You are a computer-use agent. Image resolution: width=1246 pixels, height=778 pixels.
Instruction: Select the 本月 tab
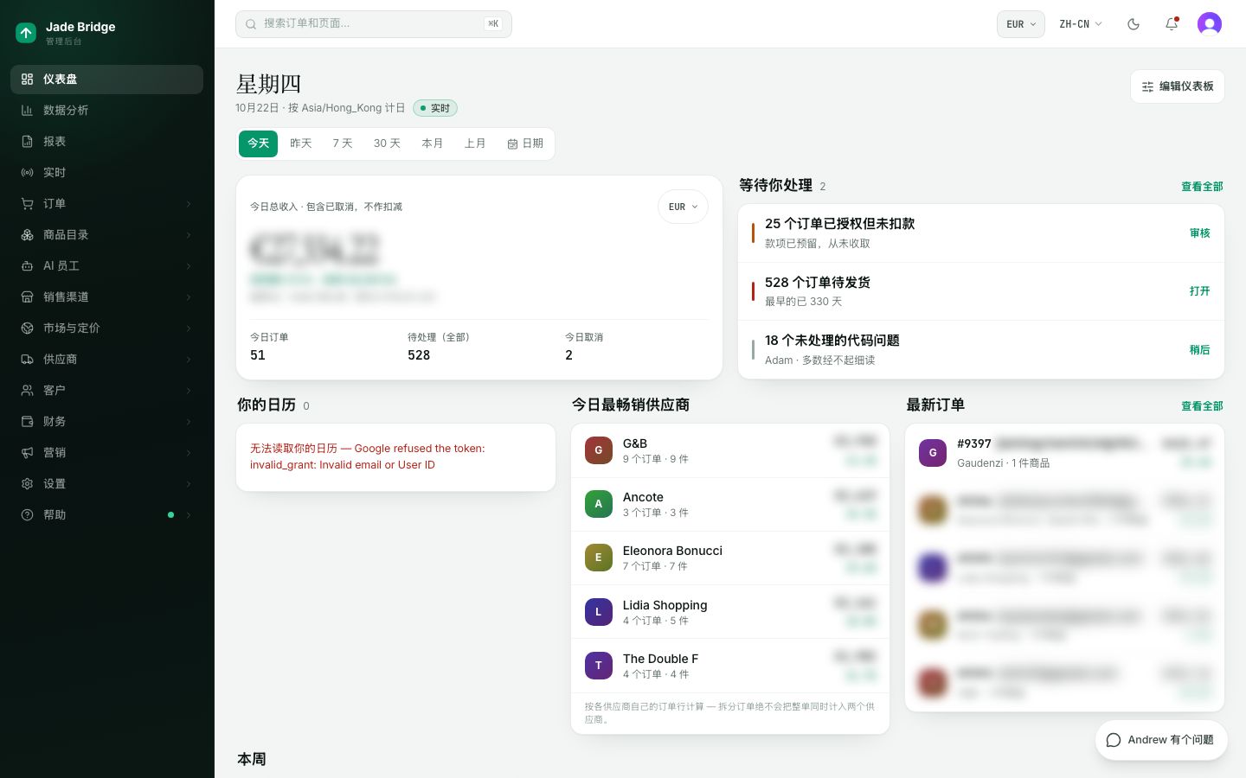point(433,143)
